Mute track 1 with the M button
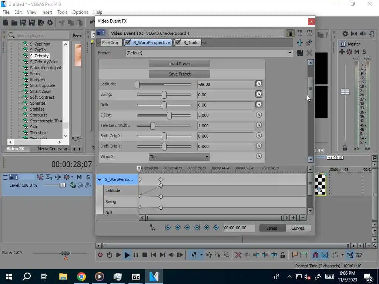Screen dimensions: 379x284 tap(79, 177)
